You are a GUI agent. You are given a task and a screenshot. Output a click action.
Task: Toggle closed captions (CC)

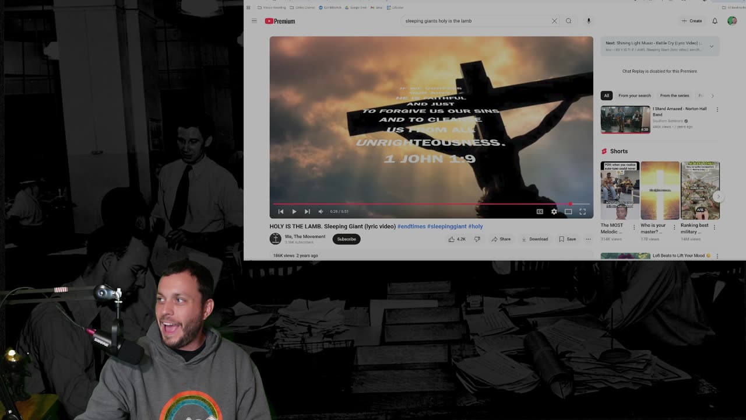(x=540, y=212)
